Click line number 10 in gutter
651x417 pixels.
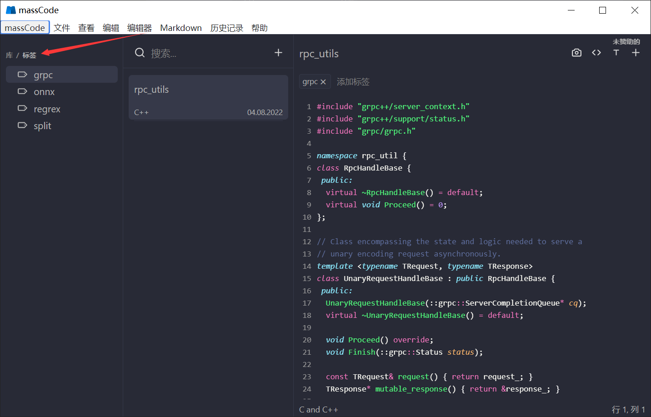[307, 217]
